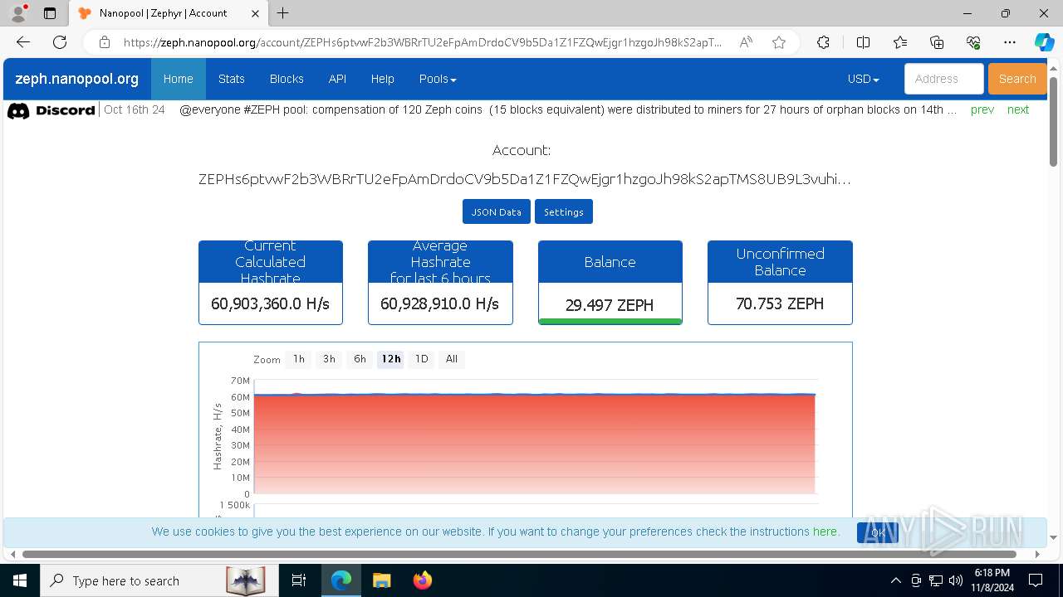Click the 70.753 ZEPH unconfirmed balance

pyautogui.click(x=780, y=303)
